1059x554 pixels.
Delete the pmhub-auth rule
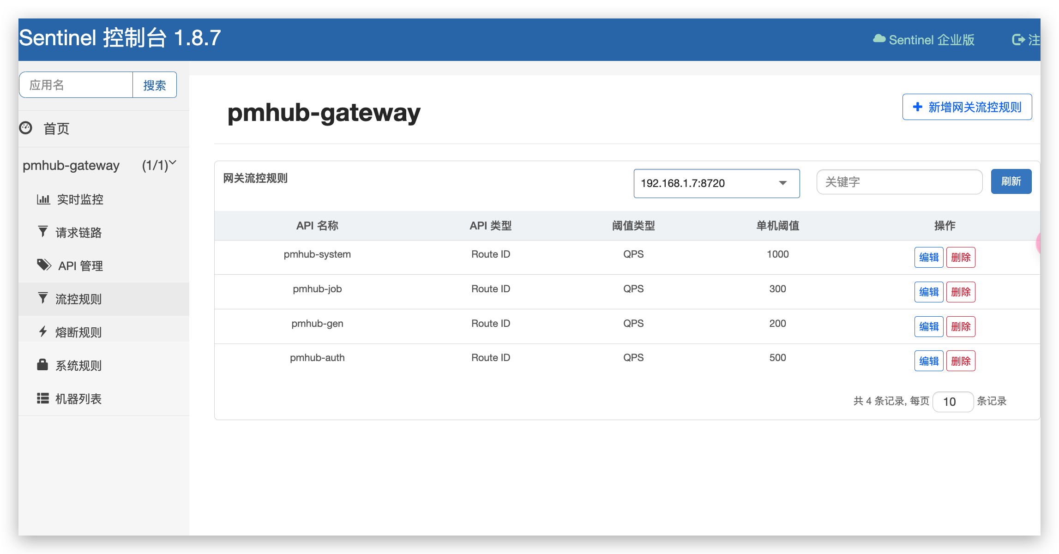(961, 361)
